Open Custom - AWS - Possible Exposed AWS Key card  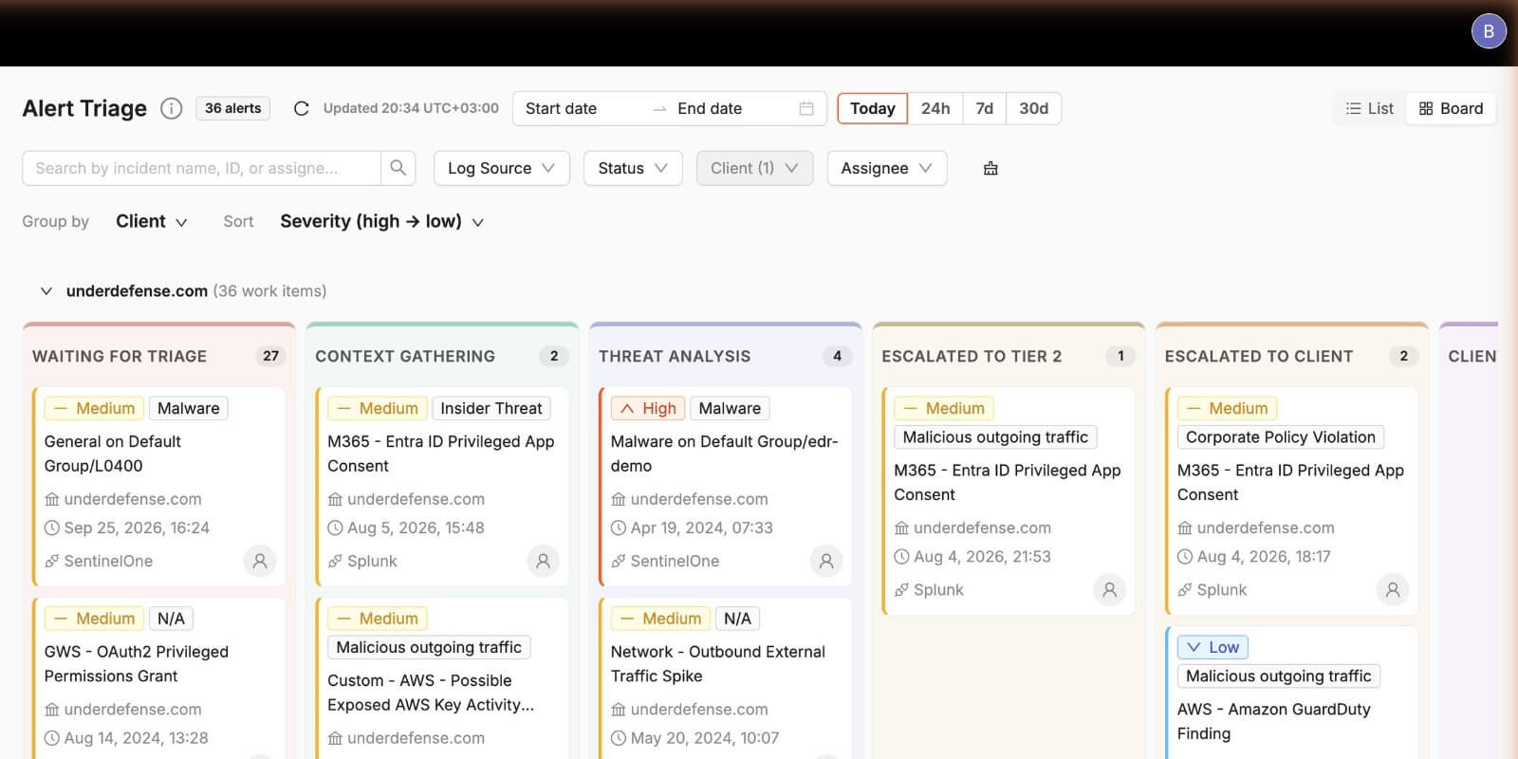442,677
